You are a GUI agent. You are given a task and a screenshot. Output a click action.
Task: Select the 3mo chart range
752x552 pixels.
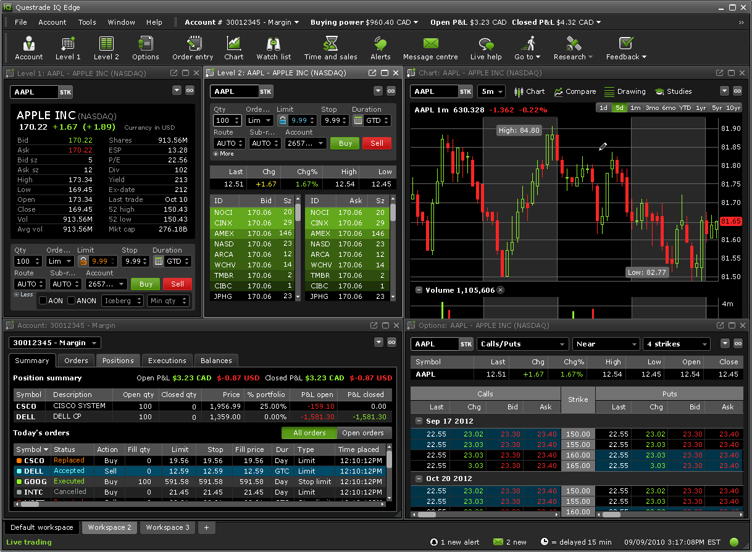[x=652, y=107]
